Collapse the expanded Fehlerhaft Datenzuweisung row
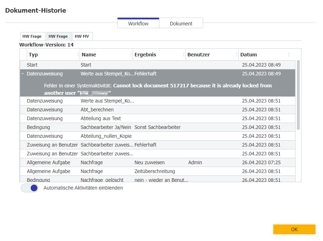This screenshot has width=323, height=241. 23,74
